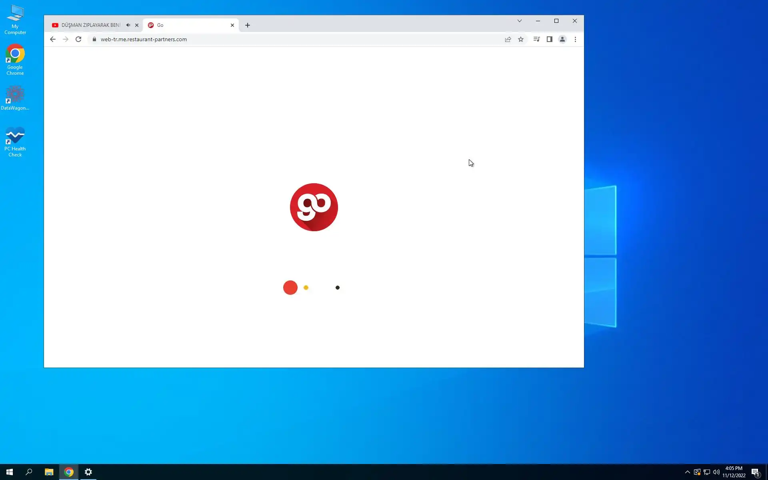The width and height of the screenshot is (768, 480).
Task: Mute the YouTube tab audio icon
Action: point(128,25)
